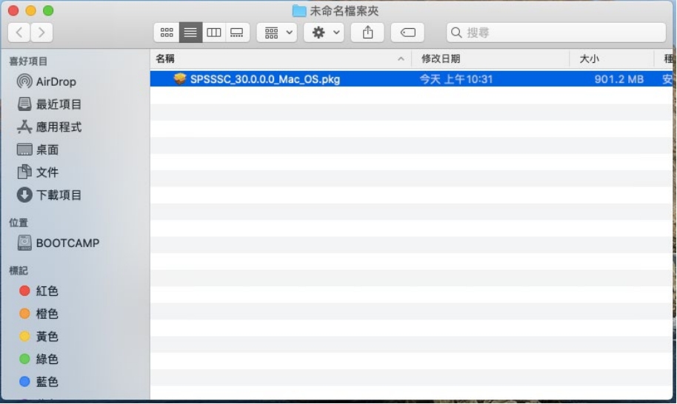Go forward with the right arrow button
The width and height of the screenshot is (677, 404).
[x=41, y=33]
